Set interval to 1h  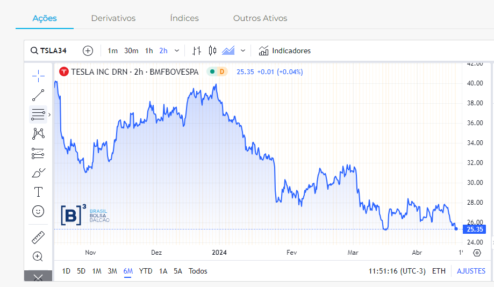click(149, 51)
